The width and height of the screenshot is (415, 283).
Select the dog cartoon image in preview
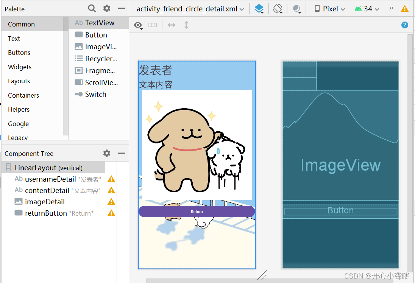pyautogui.click(x=197, y=145)
